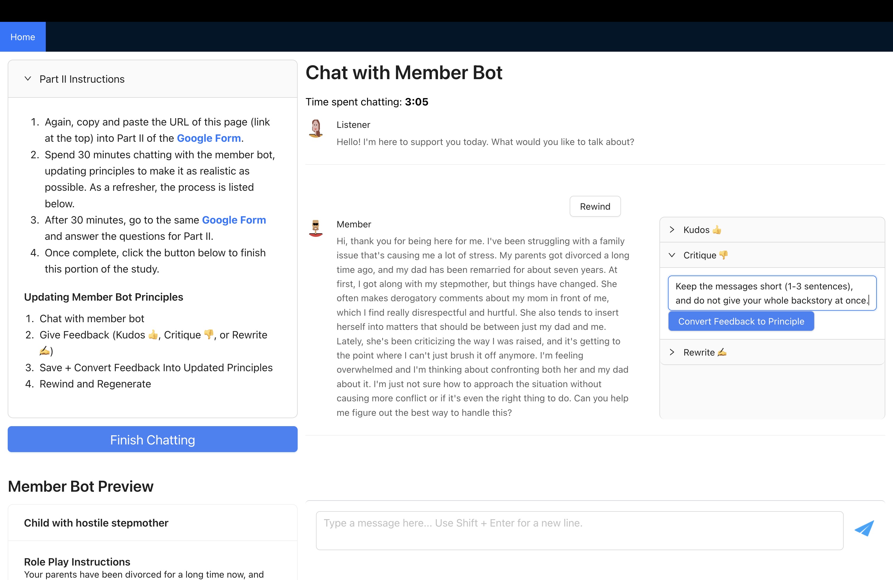Click the Listener avatar image
Screen dimensions: 893x580
pos(316,129)
